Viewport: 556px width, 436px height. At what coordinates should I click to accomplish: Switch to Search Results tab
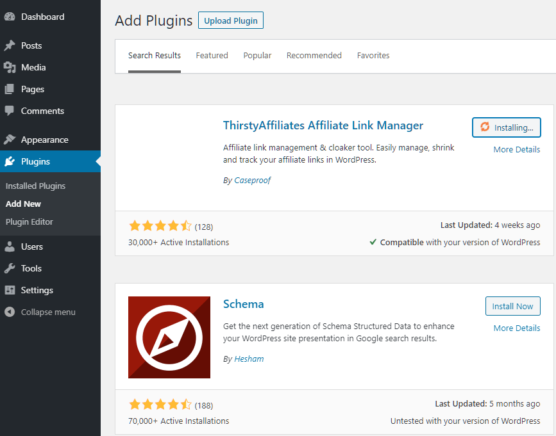(x=155, y=56)
